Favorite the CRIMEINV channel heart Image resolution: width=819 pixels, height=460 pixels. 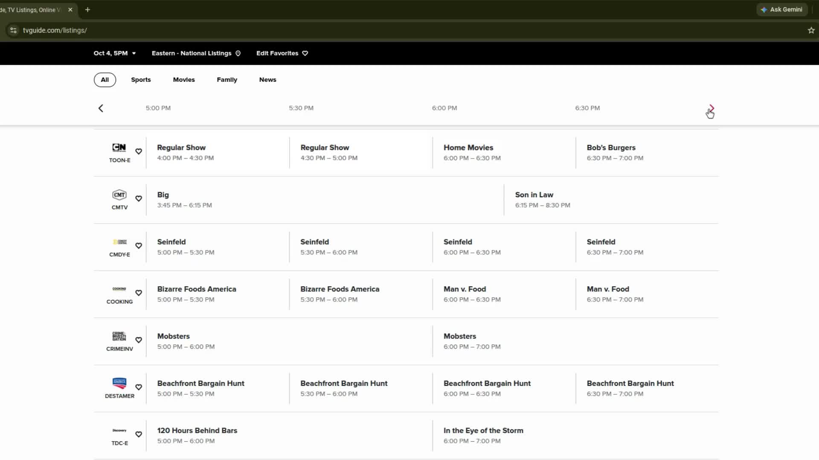pyautogui.click(x=139, y=340)
